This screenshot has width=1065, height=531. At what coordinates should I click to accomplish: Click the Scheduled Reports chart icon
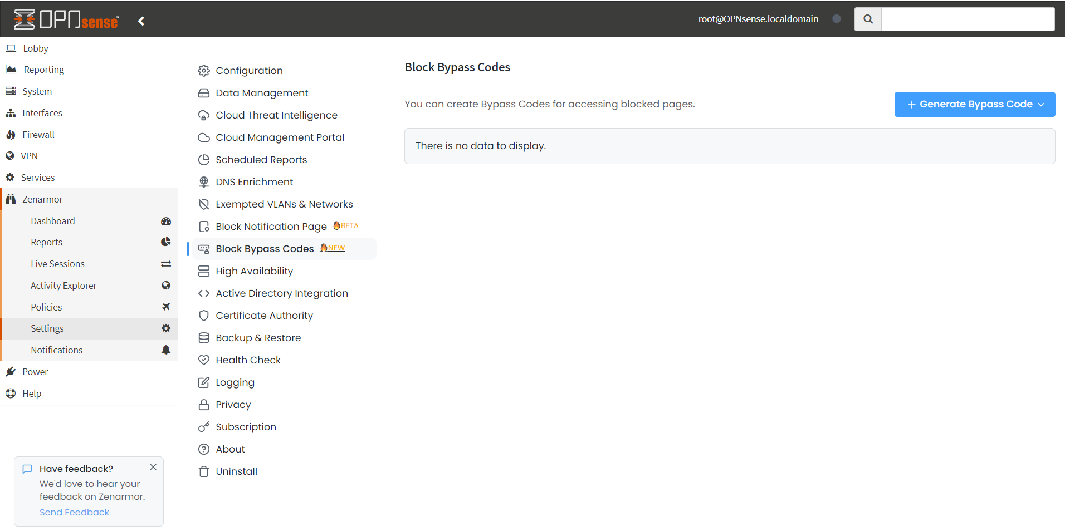[x=204, y=160]
